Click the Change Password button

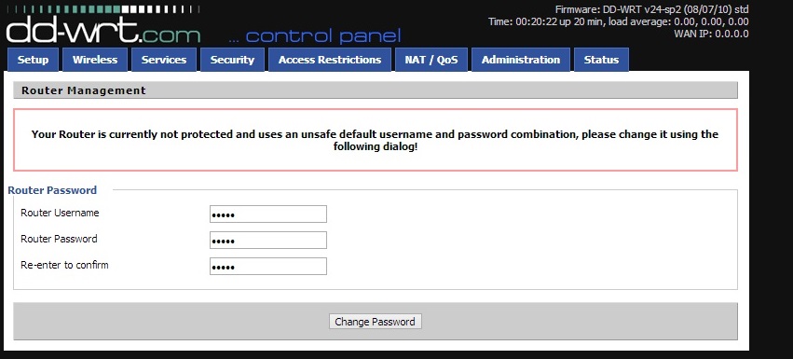pos(376,322)
